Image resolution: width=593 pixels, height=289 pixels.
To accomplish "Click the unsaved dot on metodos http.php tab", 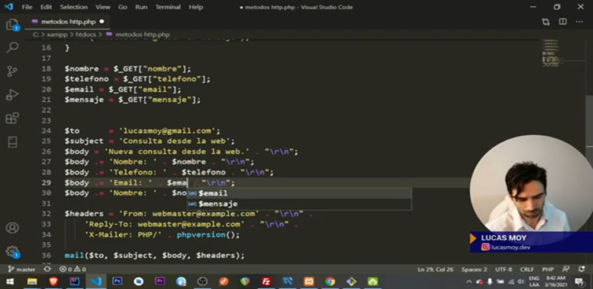I will (101, 21).
